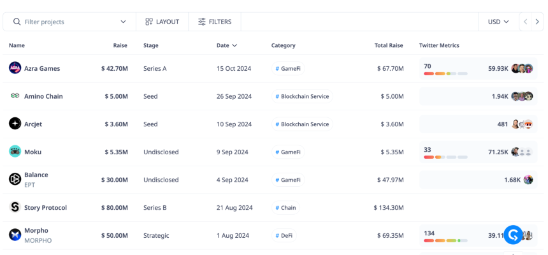Click the MORPHO ticker text

tap(38, 241)
